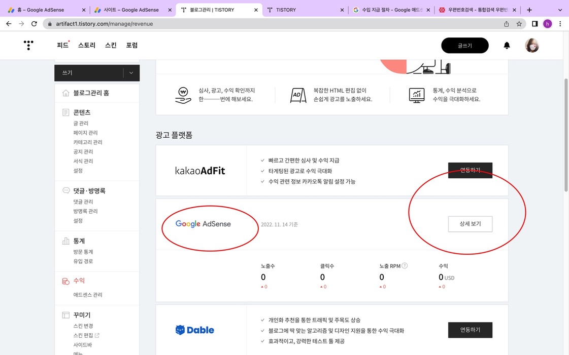Open the profile avatar menu

point(532,46)
